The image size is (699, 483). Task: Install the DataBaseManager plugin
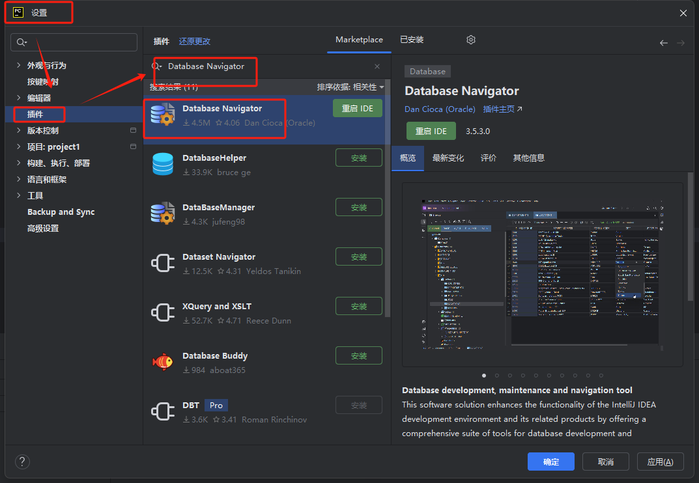click(359, 207)
